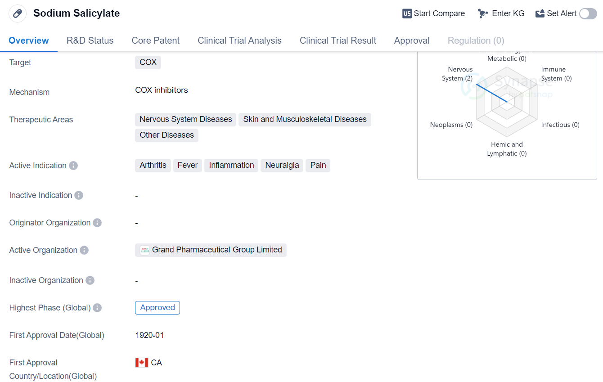Click the Enter KG graph icon
The height and width of the screenshot is (382, 603).
click(483, 13)
